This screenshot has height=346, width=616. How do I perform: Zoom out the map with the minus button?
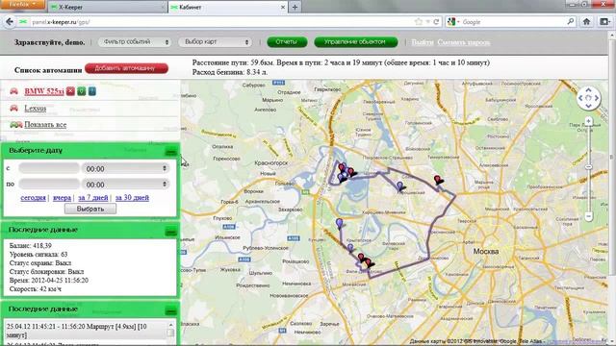click(x=588, y=216)
